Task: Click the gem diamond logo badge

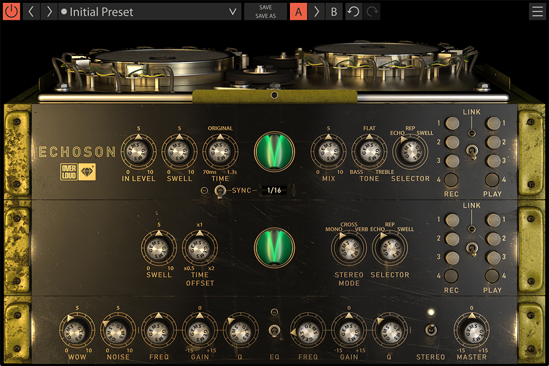Action: (87, 172)
